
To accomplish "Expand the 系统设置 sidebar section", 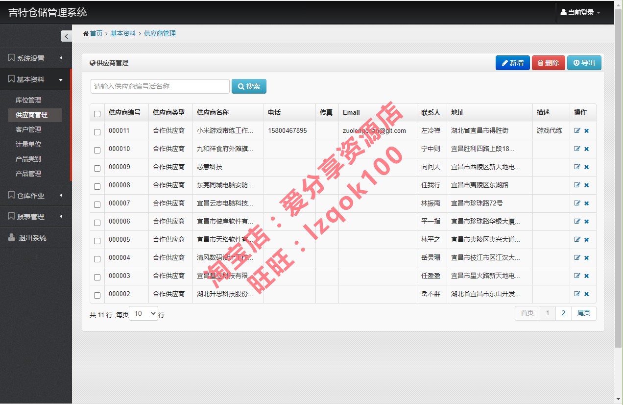I will click(36, 58).
